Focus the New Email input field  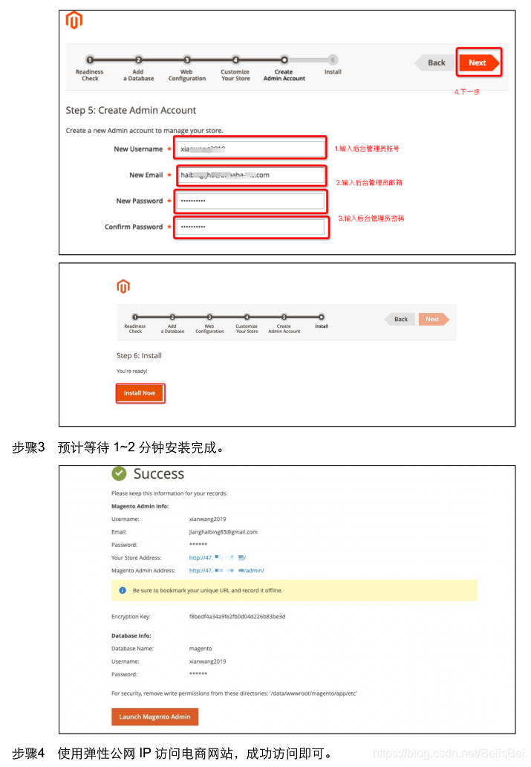click(x=250, y=175)
